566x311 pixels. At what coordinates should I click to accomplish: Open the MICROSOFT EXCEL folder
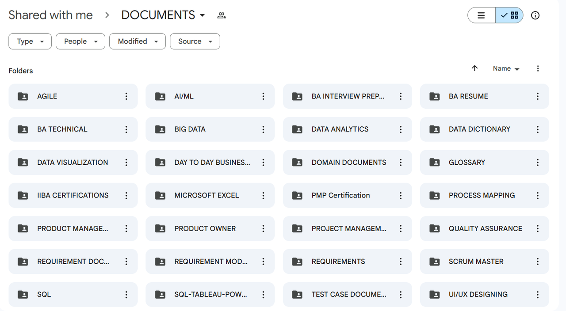207,195
